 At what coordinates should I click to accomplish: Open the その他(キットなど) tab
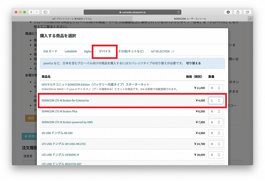coord(131,51)
